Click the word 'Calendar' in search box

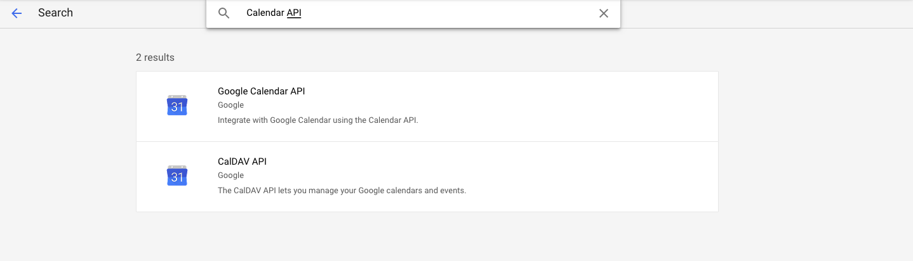(265, 13)
